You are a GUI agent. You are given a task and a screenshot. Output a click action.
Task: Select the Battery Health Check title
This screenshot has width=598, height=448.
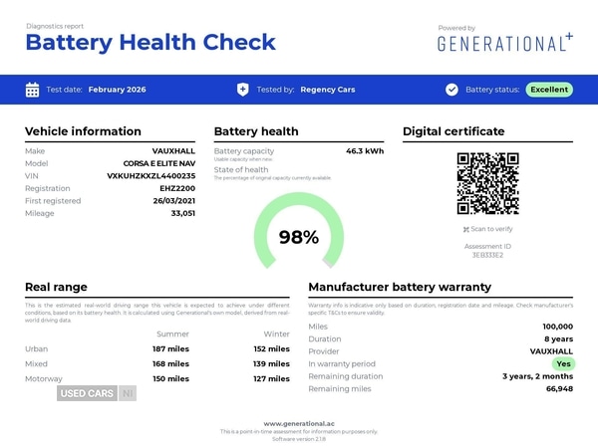point(150,43)
